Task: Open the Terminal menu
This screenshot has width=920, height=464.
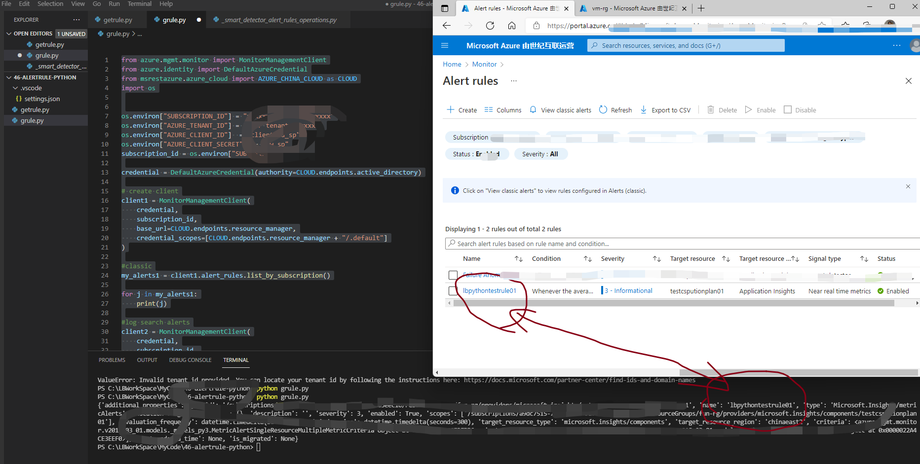Action: pos(139,4)
